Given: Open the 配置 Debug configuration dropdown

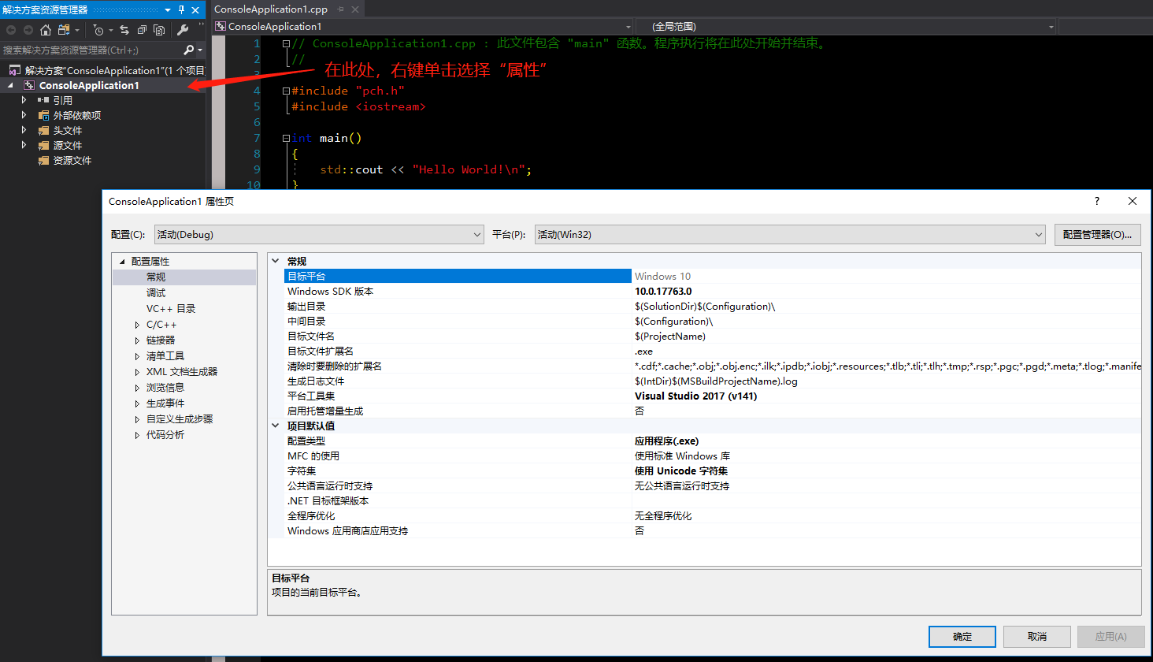Looking at the screenshot, I should point(319,234).
